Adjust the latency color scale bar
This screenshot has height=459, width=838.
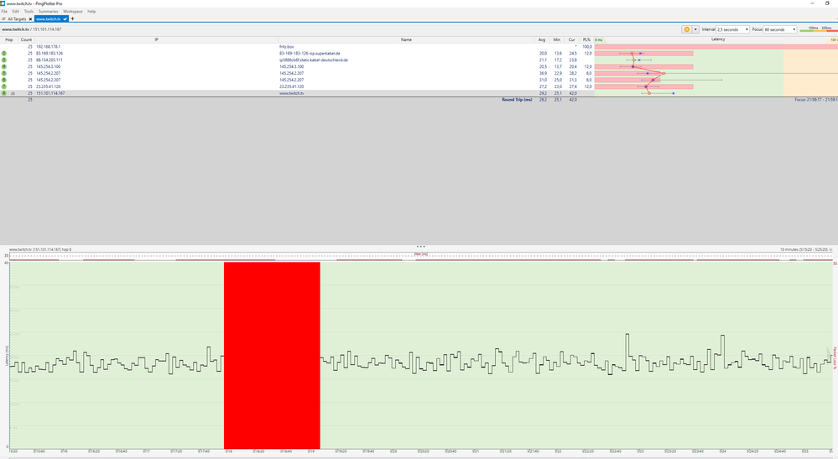click(x=818, y=30)
